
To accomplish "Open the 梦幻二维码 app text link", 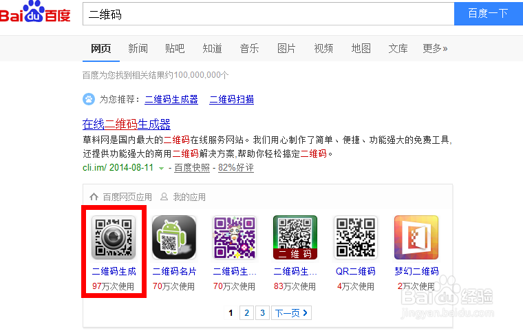I will point(416,271).
